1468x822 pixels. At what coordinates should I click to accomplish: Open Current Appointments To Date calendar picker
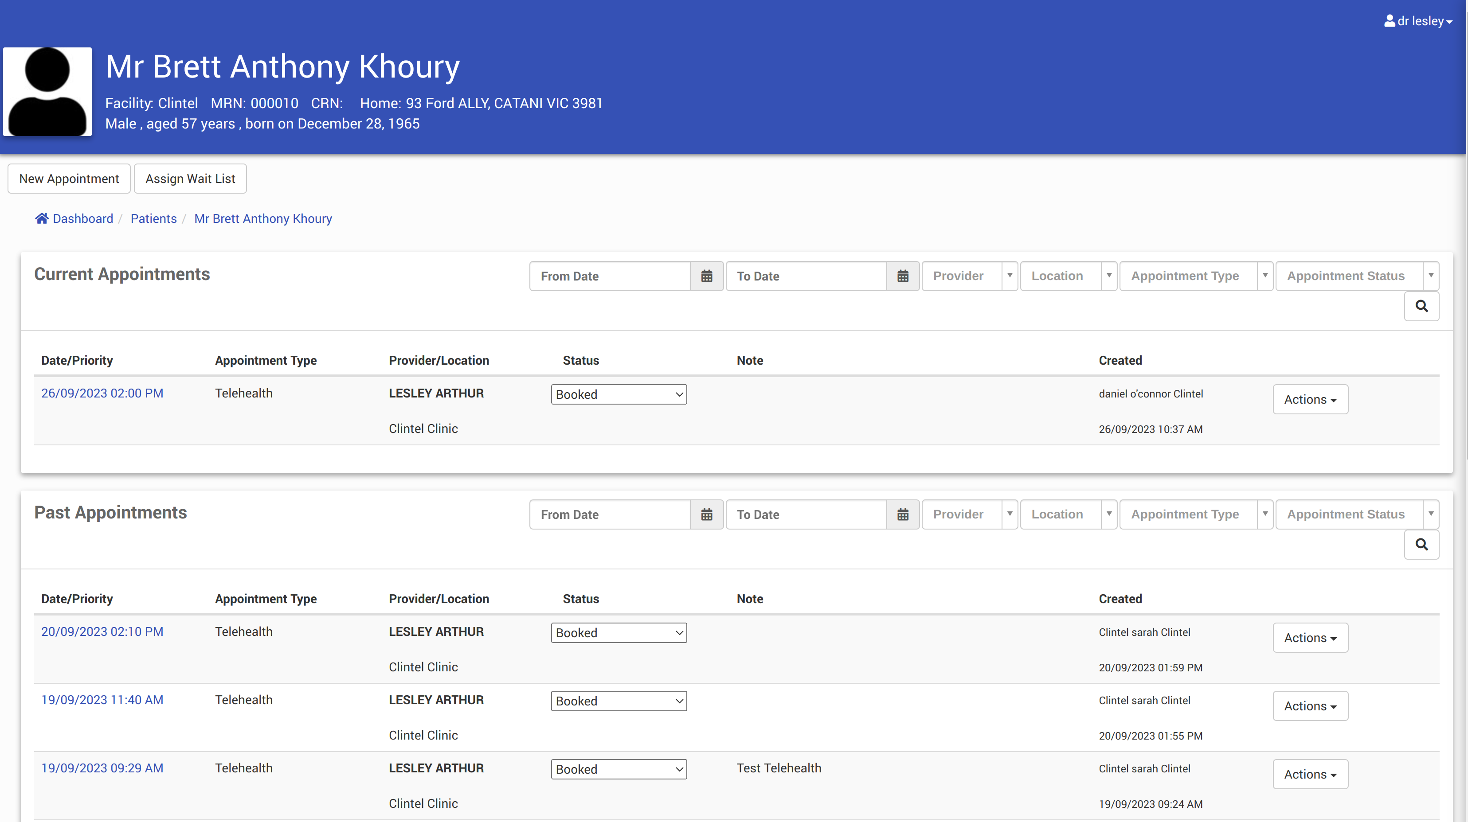(903, 276)
